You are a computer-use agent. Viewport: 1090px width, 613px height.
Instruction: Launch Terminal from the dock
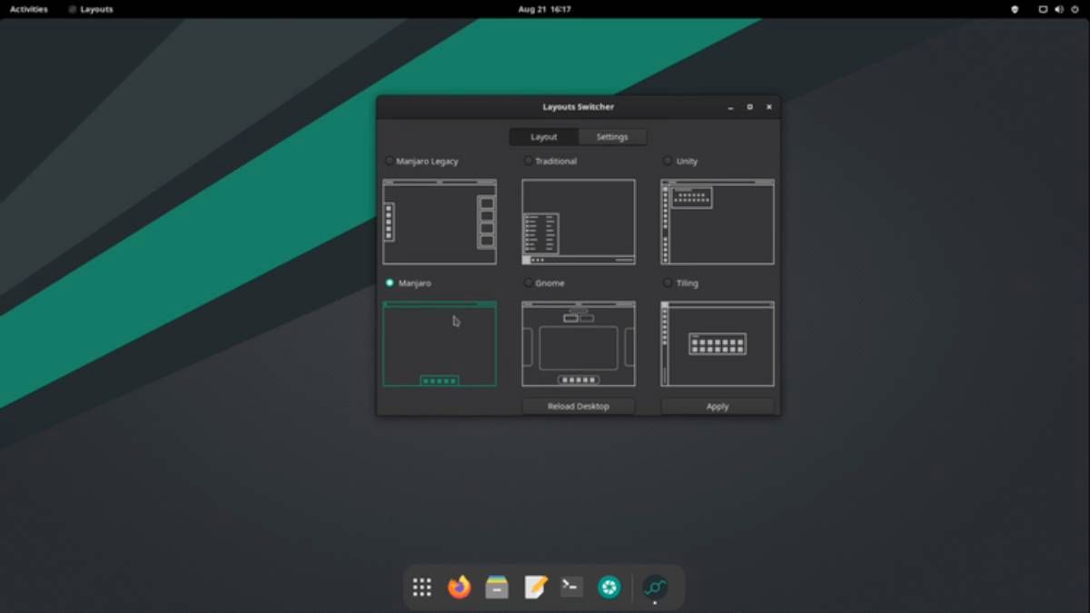[571, 588]
